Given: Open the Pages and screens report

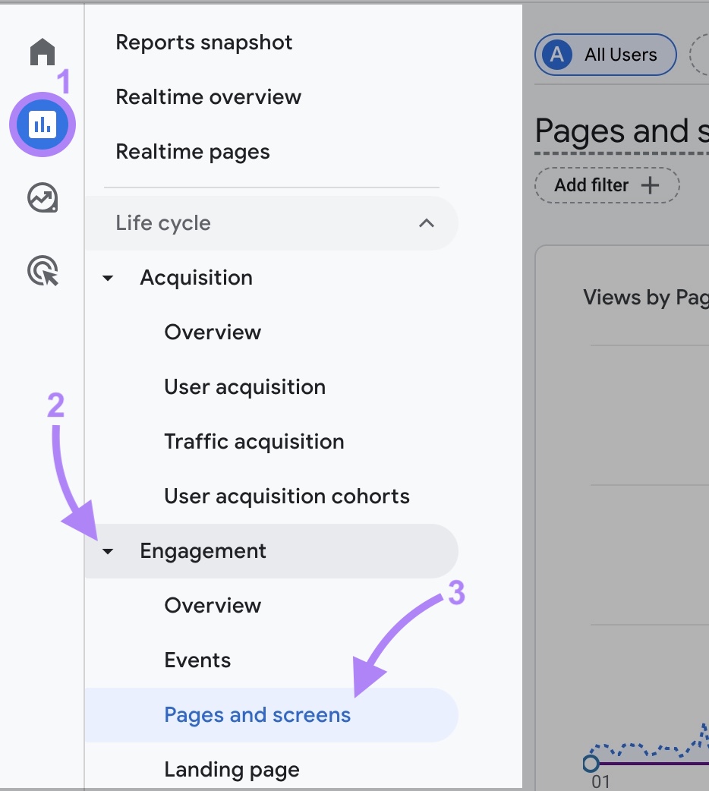Looking at the screenshot, I should point(257,714).
